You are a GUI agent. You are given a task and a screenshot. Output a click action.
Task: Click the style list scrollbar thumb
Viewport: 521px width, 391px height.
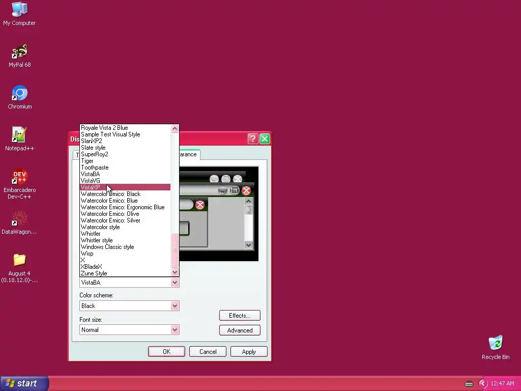click(x=175, y=250)
